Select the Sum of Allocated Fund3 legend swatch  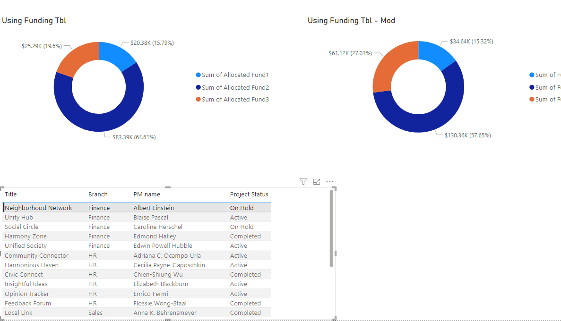[x=198, y=99]
